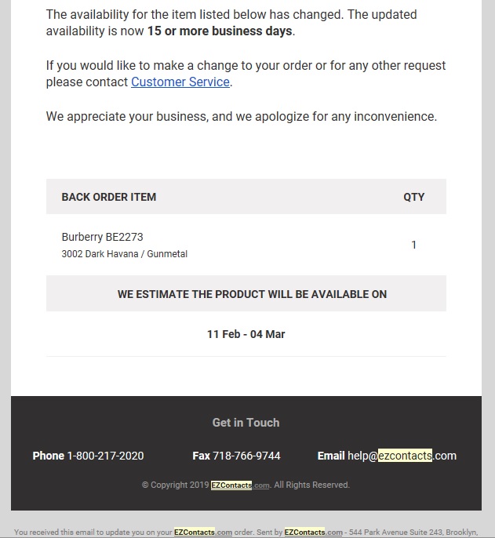Screen dimensions: 495x538
Task: Click EZContacts.com link after 'Sent by'
Action: click(x=313, y=533)
